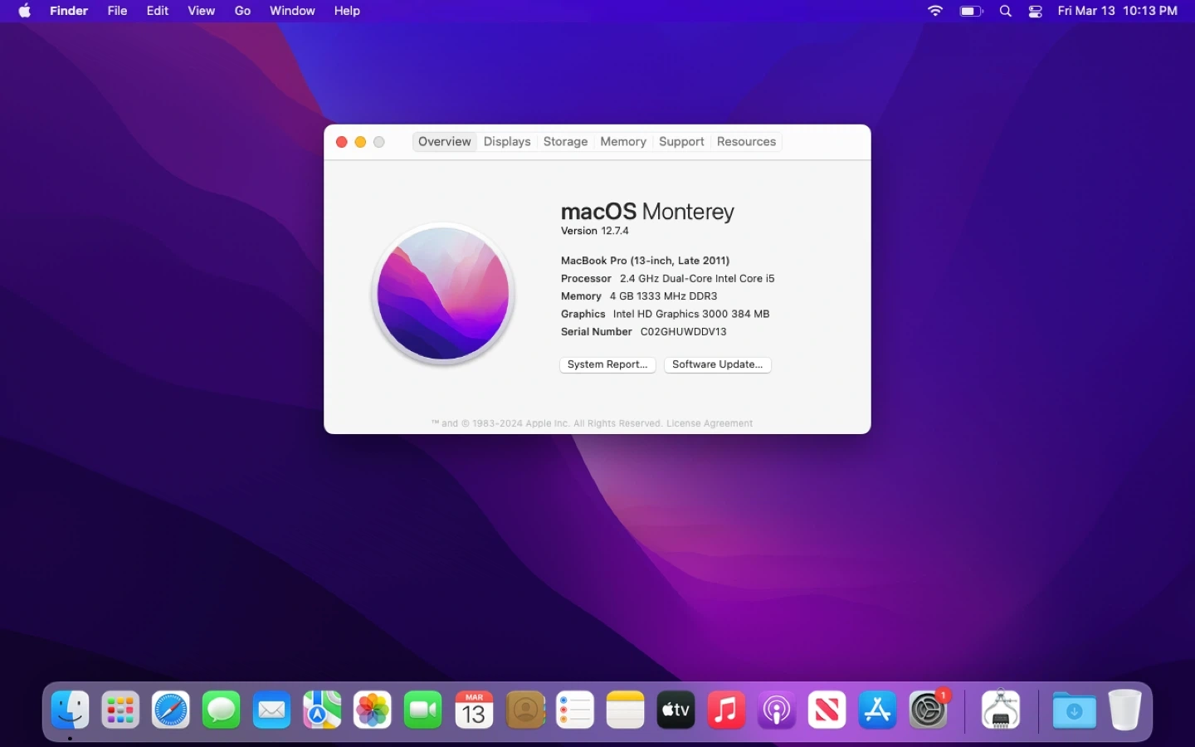
Task: Open the battery status menu
Action: [970, 12]
